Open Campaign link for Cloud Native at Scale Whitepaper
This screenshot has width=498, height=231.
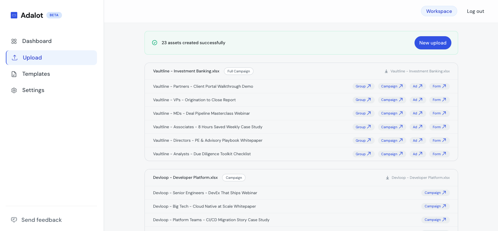pyautogui.click(x=435, y=206)
